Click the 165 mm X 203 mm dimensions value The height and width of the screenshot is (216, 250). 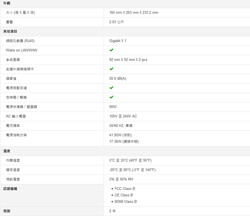click(134, 13)
